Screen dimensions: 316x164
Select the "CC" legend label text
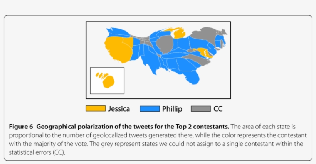tap(218, 109)
